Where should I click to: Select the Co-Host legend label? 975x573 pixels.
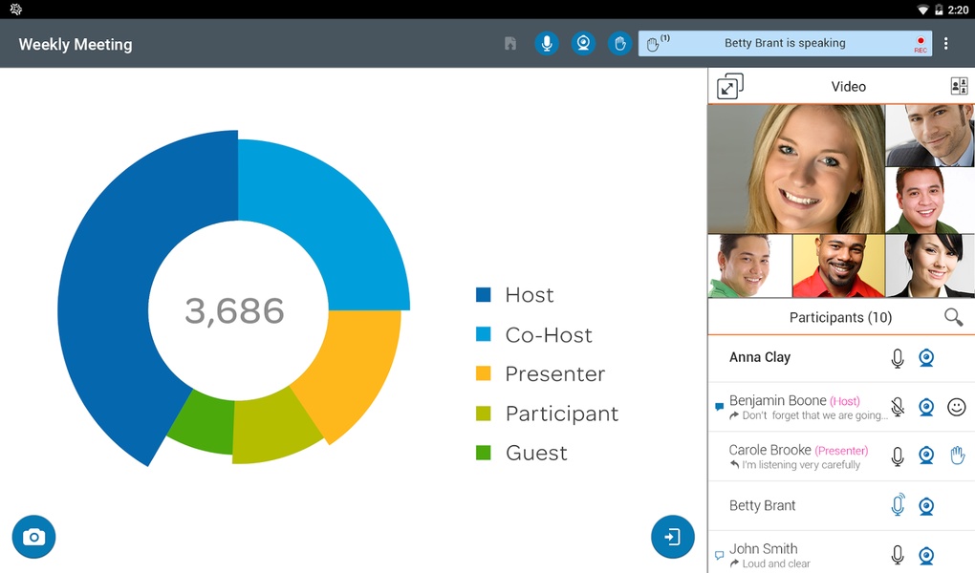tap(549, 335)
